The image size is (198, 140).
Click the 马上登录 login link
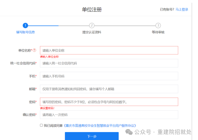tap(180, 10)
